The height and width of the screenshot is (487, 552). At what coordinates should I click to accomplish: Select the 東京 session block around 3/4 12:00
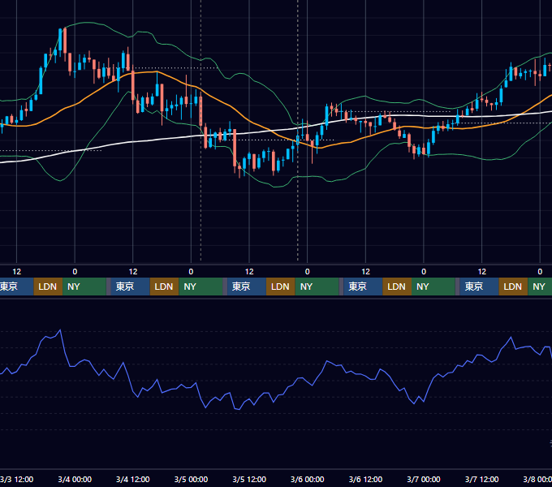point(130,287)
